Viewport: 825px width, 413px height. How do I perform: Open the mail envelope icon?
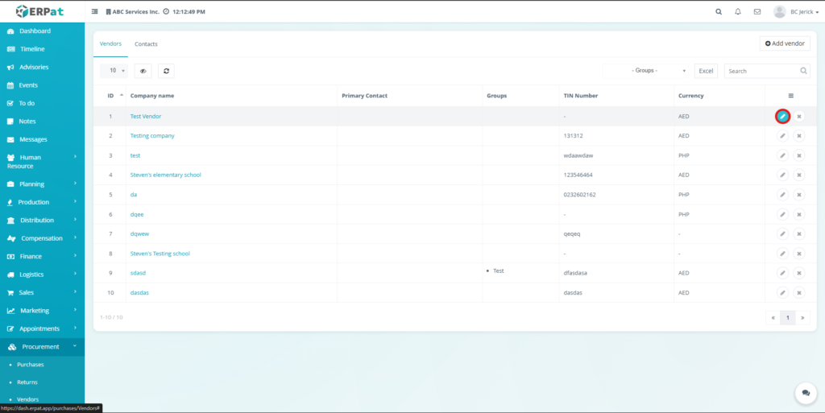tap(757, 12)
